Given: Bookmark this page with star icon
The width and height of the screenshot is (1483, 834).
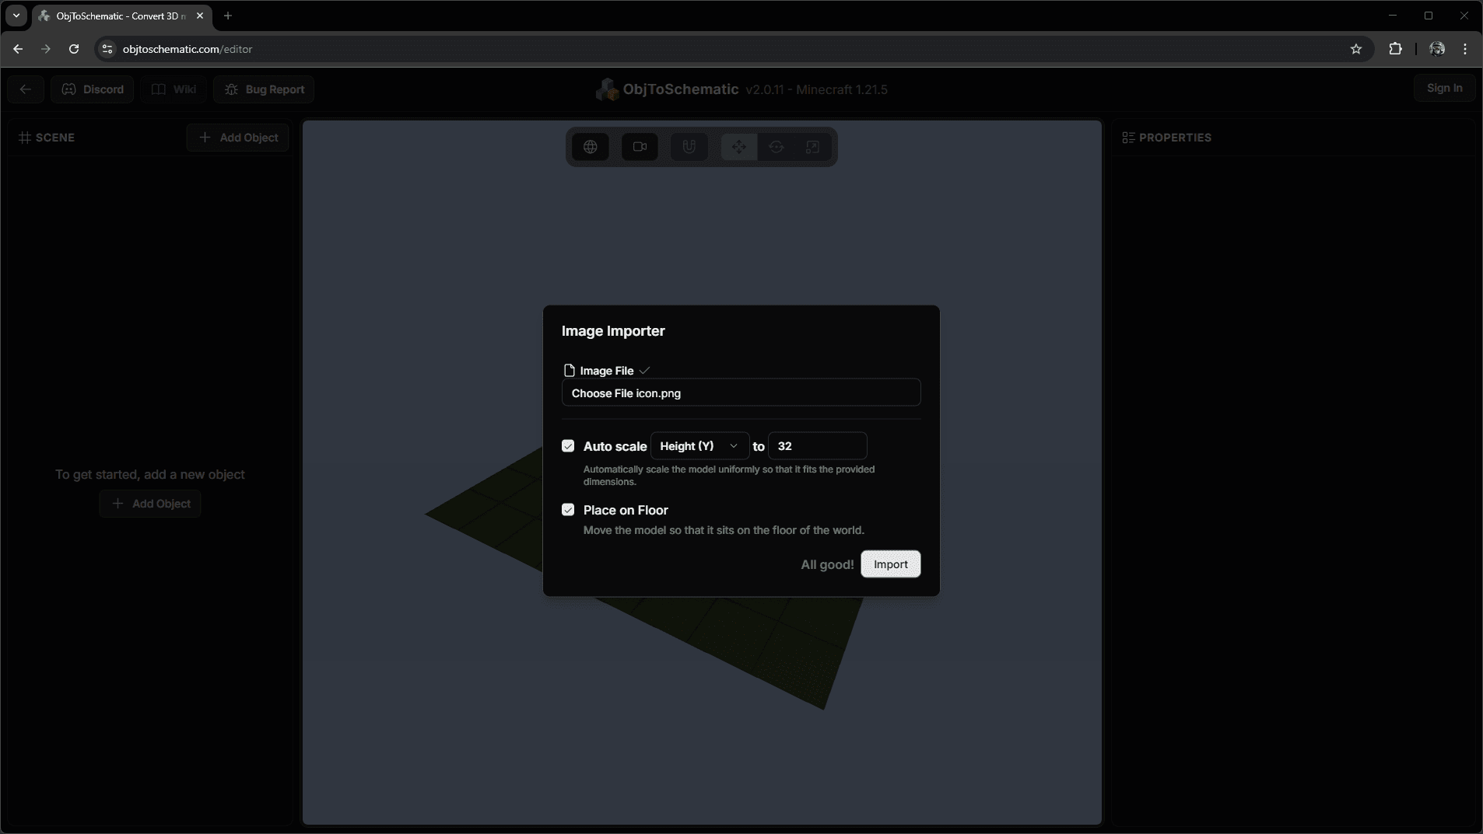Looking at the screenshot, I should pos(1356,49).
